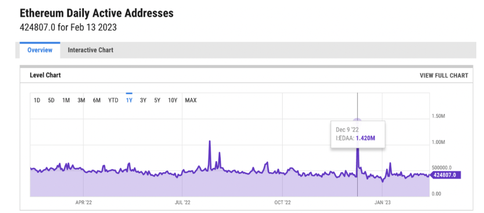Open the Interactive Chart tab

click(90, 50)
